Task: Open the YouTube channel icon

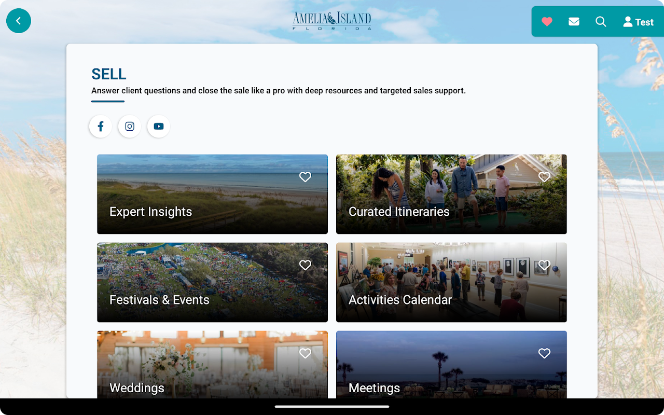Action: (x=159, y=126)
